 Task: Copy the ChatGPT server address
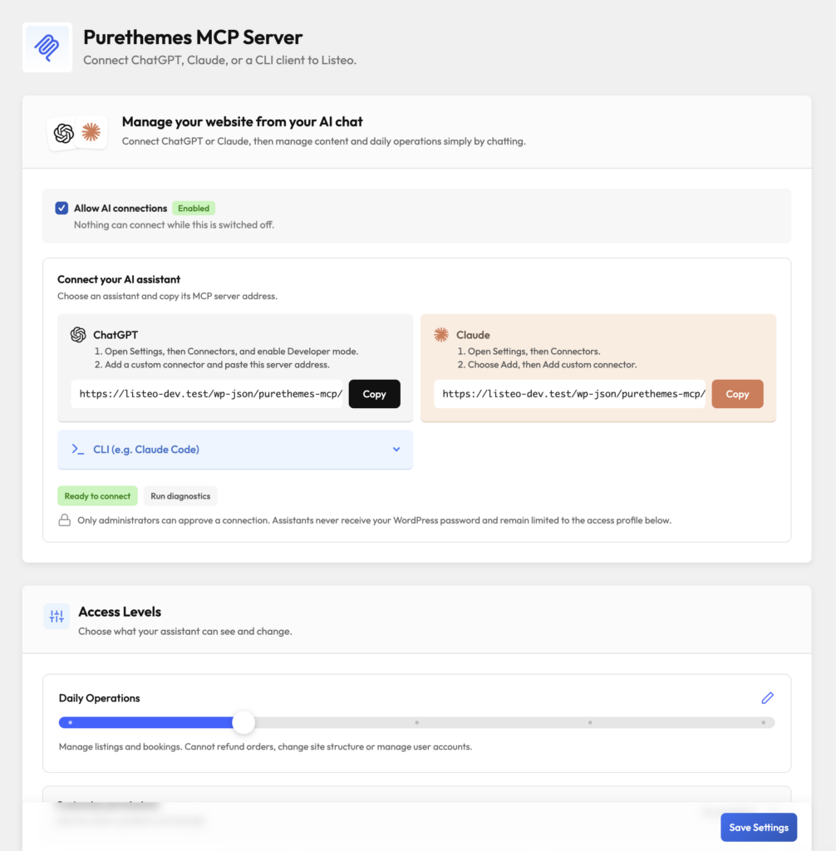375,394
